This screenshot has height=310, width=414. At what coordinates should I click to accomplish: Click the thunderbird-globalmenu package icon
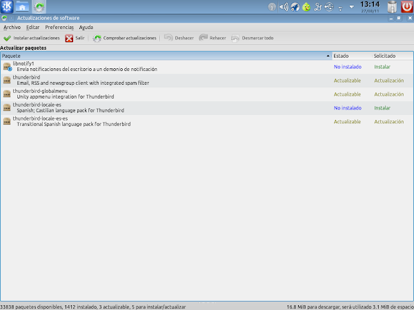tap(7, 94)
